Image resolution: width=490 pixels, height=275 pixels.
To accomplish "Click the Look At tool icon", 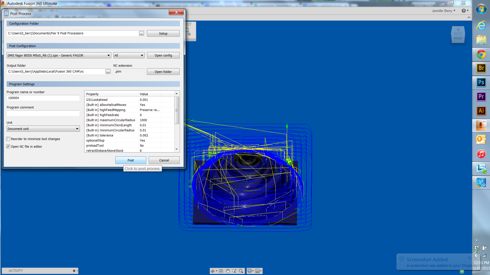I will (221, 271).
